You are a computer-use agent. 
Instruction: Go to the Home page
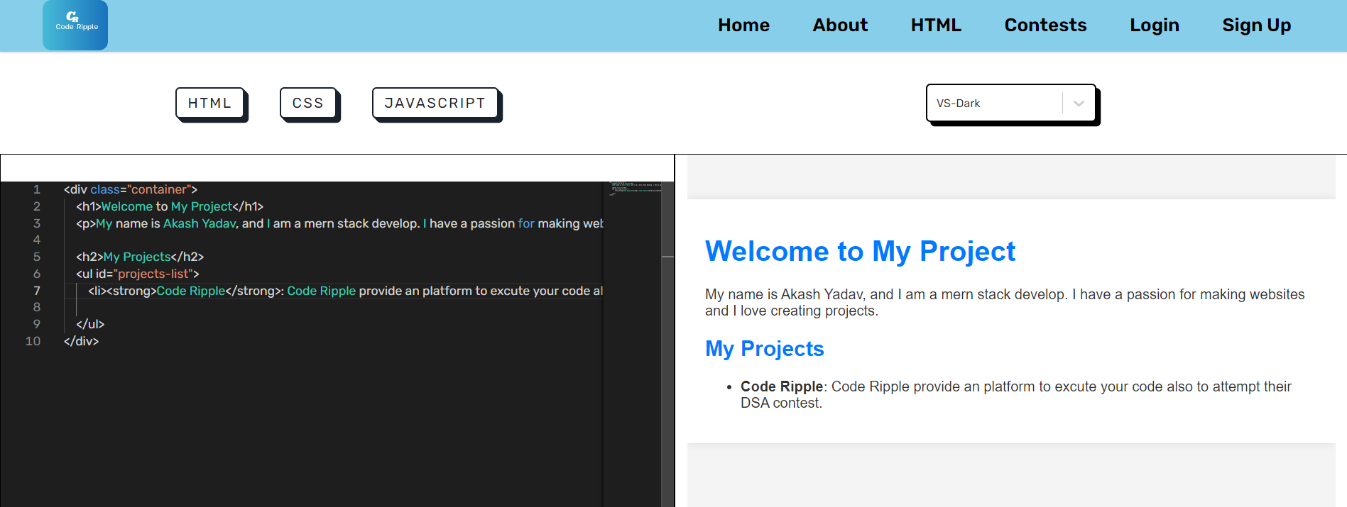click(743, 26)
